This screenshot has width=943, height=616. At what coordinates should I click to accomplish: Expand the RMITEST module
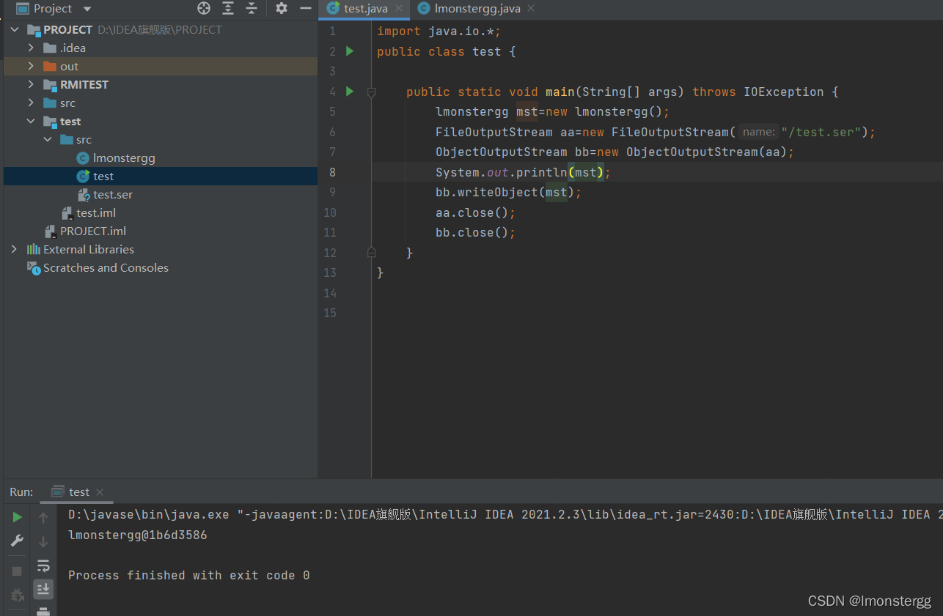(31, 84)
